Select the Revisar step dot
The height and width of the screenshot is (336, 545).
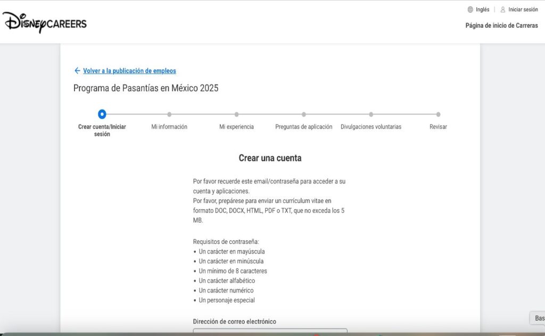pos(439,114)
